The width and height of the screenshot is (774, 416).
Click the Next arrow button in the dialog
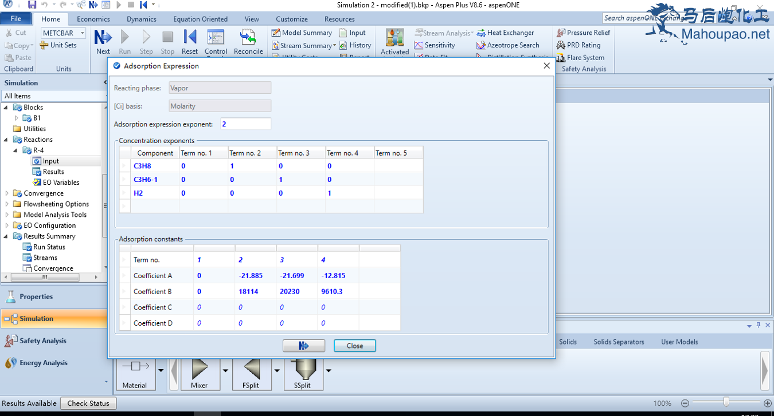pyautogui.click(x=304, y=346)
